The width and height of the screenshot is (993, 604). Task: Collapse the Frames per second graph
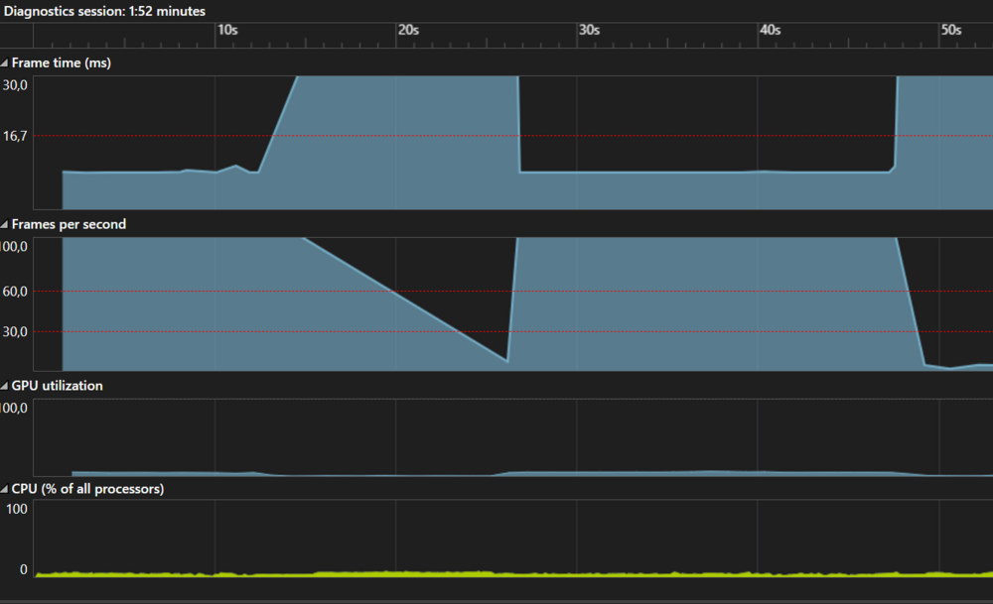4,224
